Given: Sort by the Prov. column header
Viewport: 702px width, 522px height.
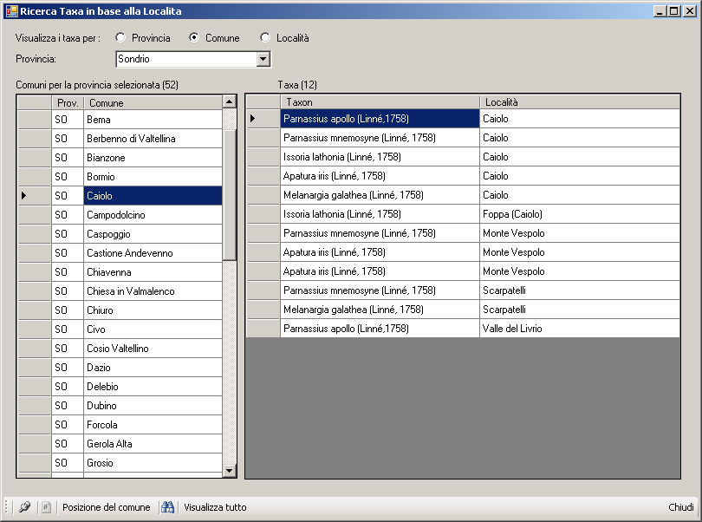Looking at the screenshot, I should (x=68, y=102).
